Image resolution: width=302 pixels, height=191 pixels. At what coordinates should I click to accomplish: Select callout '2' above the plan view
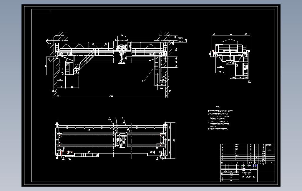(109, 118)
